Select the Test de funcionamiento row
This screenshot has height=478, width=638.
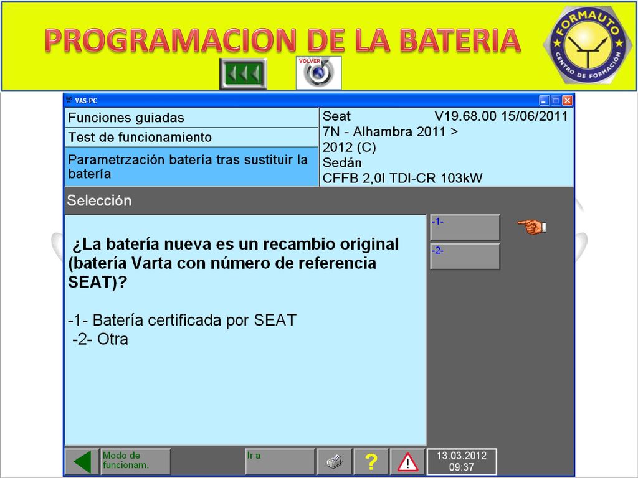191,138
